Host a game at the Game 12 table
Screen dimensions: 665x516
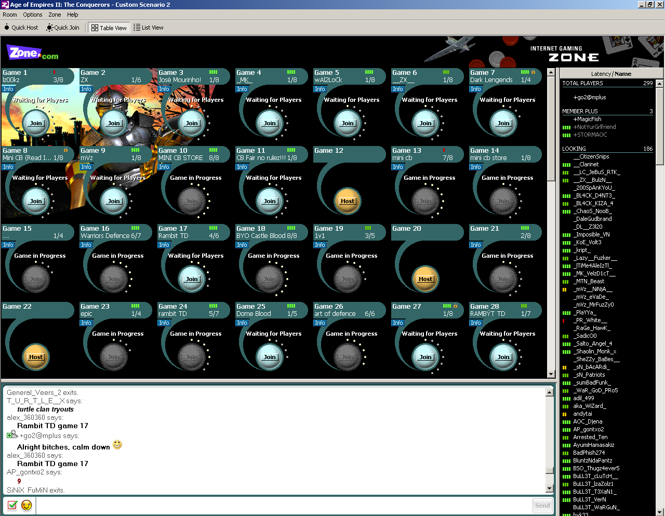pos(348,201)
